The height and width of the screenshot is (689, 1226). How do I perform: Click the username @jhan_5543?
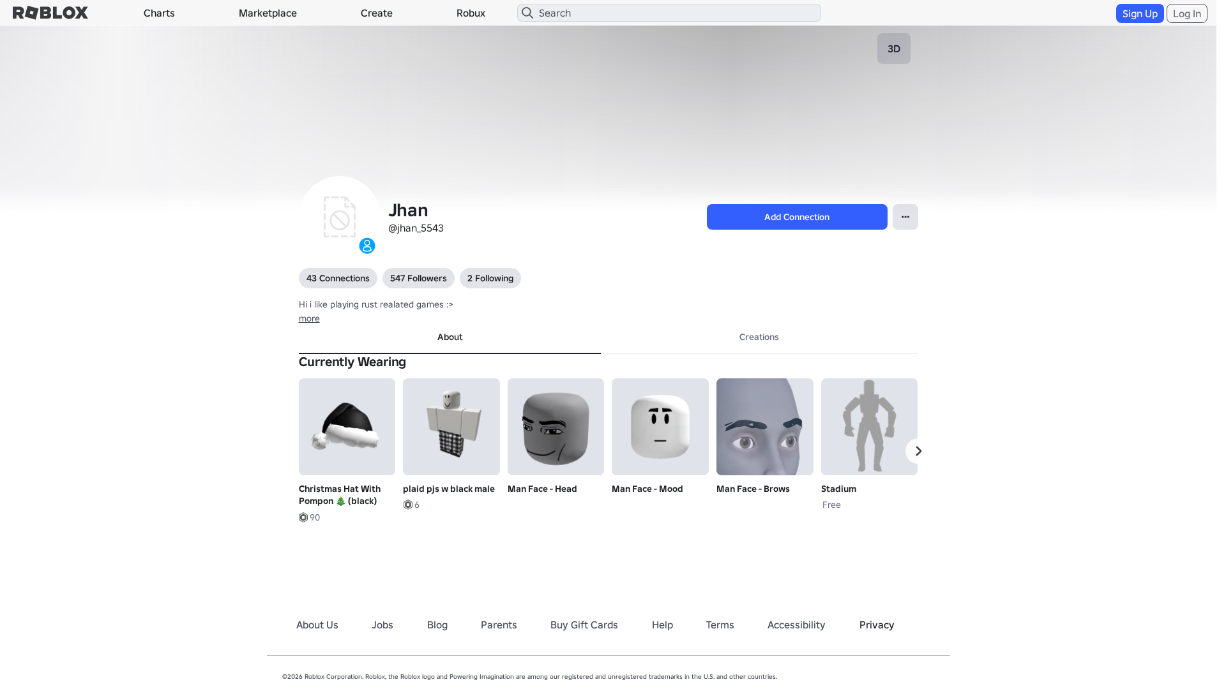click(x=416, y=228)
